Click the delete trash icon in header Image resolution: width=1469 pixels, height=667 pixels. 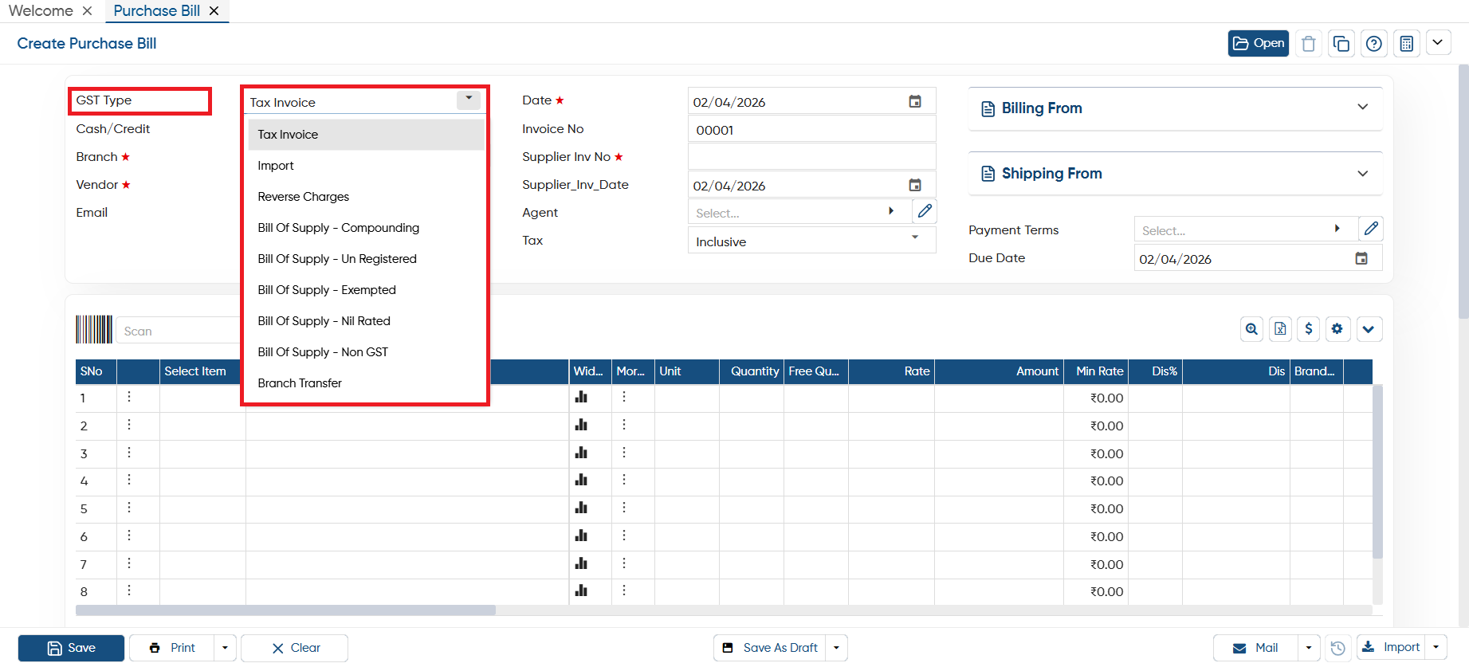(x=1308, y=43)
